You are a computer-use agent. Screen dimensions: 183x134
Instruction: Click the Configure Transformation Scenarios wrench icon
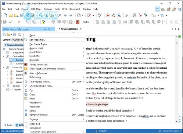point(113,15)
